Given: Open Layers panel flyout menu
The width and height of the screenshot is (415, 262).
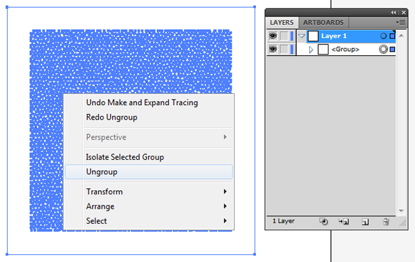Looking at the screenshot, I should (400, 23).
